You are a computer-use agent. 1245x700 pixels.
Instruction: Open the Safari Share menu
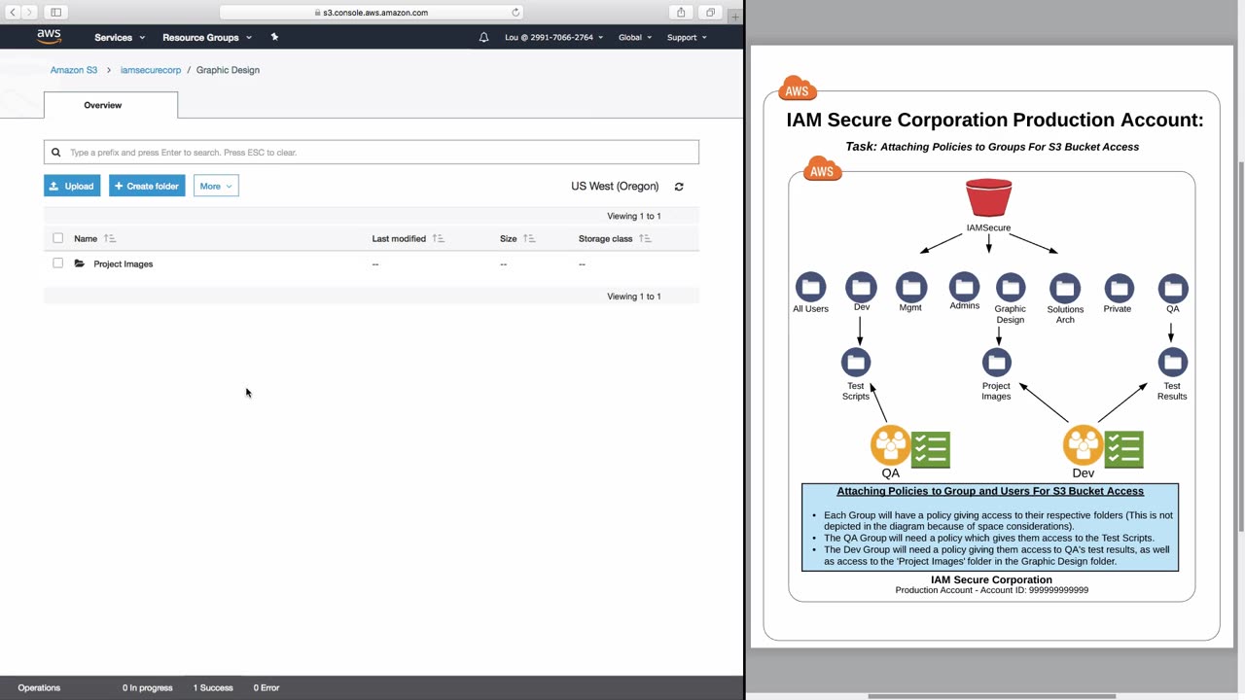click(x=681, y=13)
